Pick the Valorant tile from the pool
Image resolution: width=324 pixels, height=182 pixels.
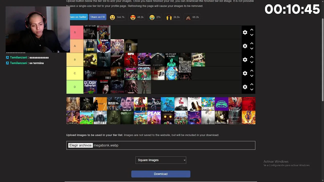coord(154,104)
